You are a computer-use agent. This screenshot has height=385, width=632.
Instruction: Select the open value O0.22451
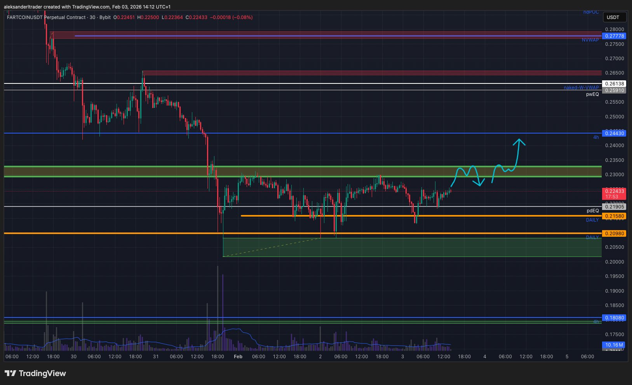(124, 17)
